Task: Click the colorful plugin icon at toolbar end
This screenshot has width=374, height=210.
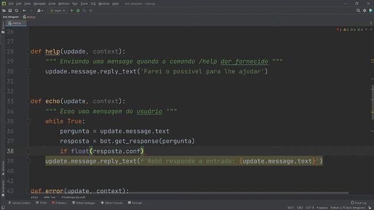Action: coord(371,10)
